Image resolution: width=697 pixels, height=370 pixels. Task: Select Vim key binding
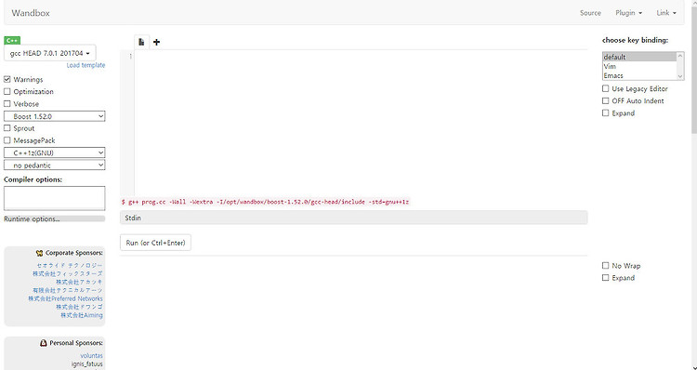639,66
